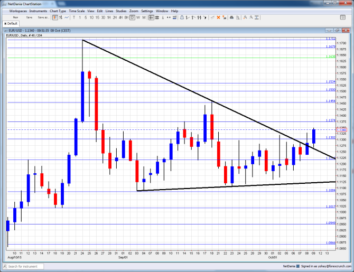Select 4H time scale
Viewport: 354px width, 272px height.
tap(120, 17)
